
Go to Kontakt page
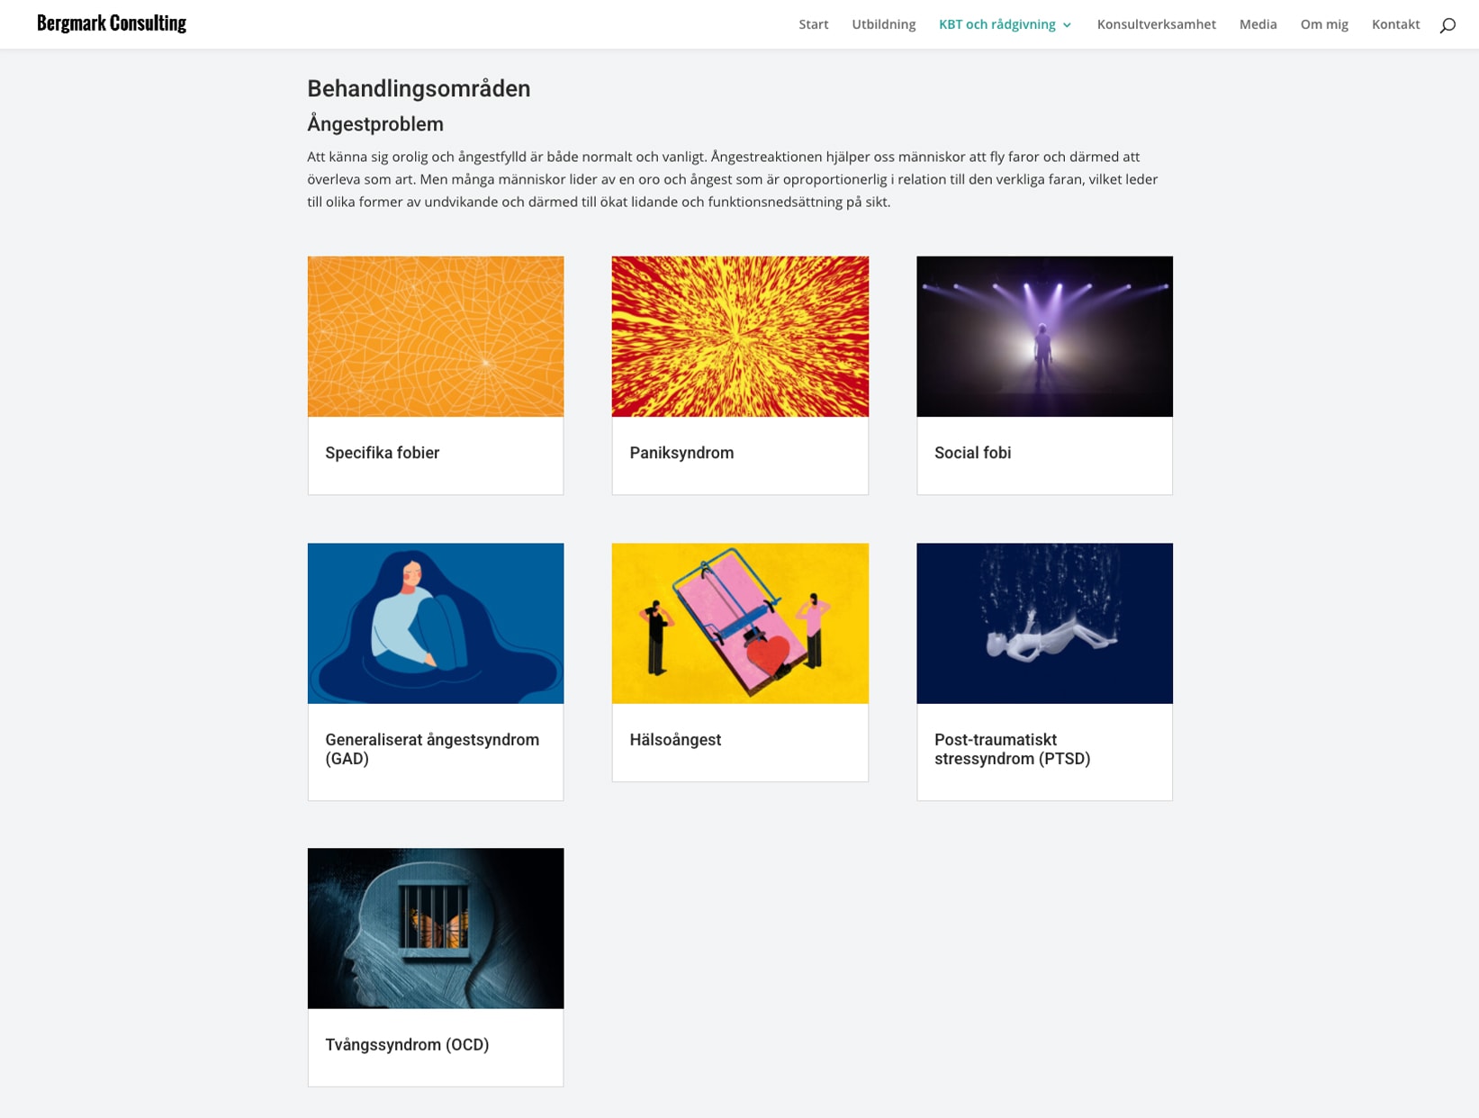coord(1395,24)
